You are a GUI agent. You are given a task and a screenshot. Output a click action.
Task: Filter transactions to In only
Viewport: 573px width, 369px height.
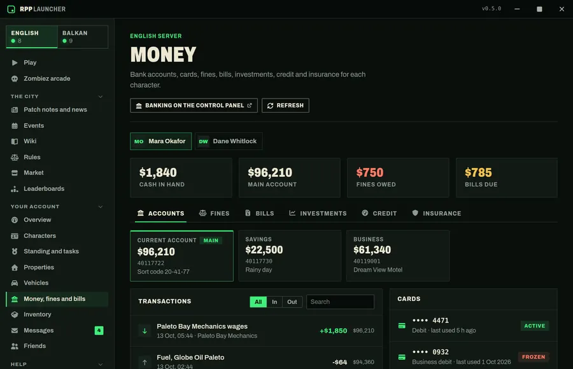click(274, 302)
